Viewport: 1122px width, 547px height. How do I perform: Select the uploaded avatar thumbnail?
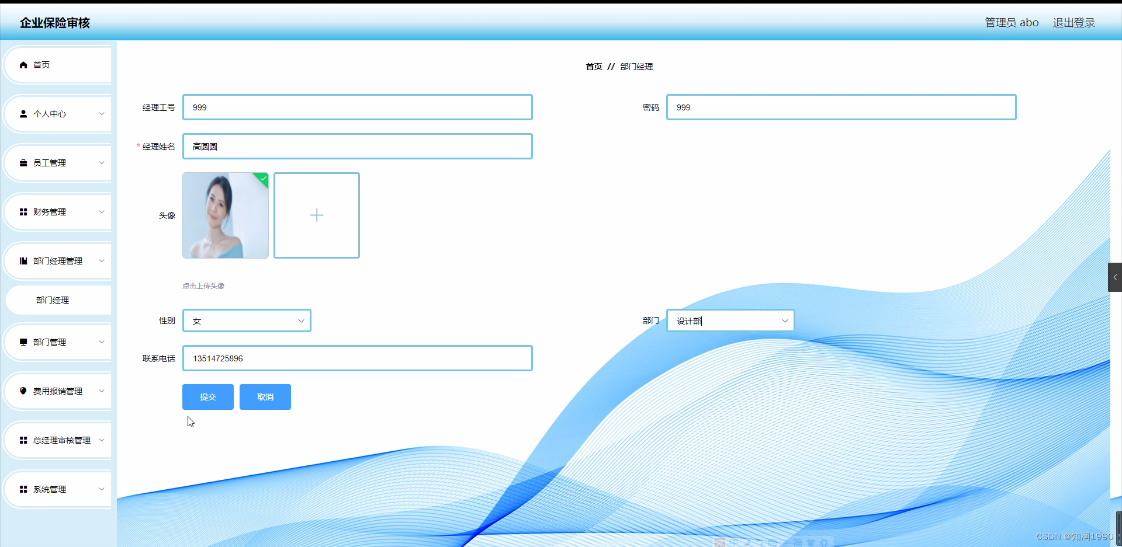225,215
